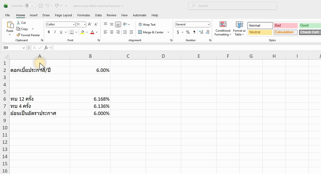Apply percent style
The height and width of the screenshot is (174, 321).
[x=188, y=32]
